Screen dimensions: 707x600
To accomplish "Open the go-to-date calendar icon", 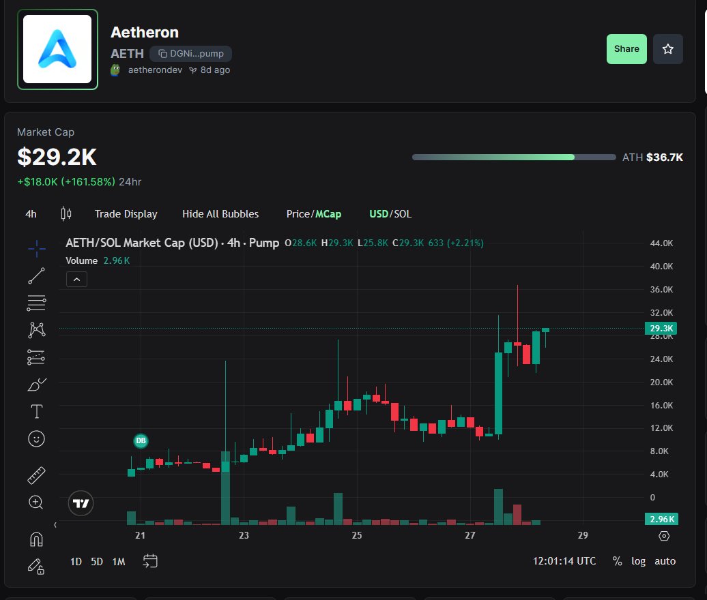I will [x=150, y=561].
